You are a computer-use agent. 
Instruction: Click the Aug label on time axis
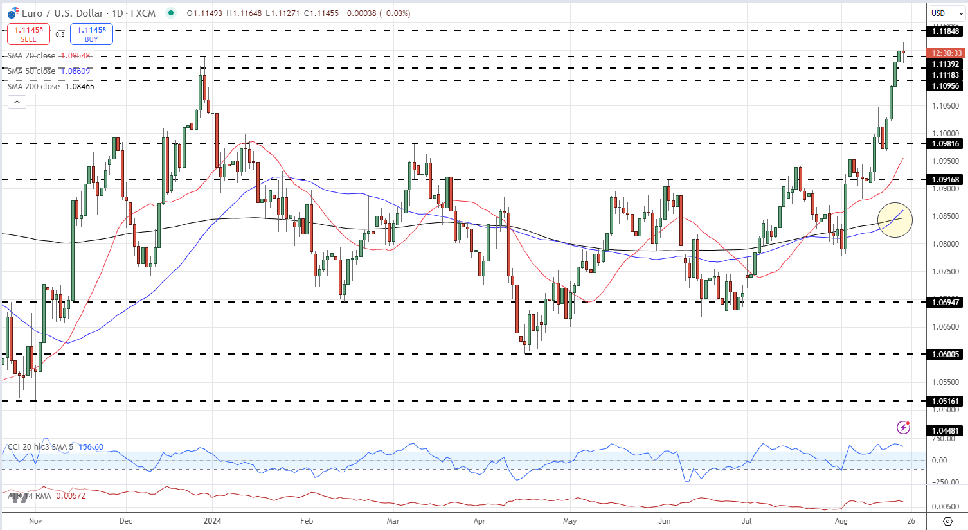840,520
